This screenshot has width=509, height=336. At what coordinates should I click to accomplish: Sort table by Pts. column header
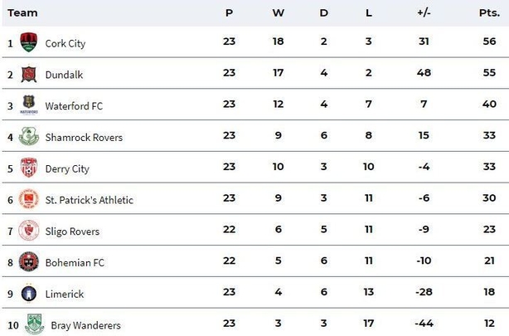489,13
